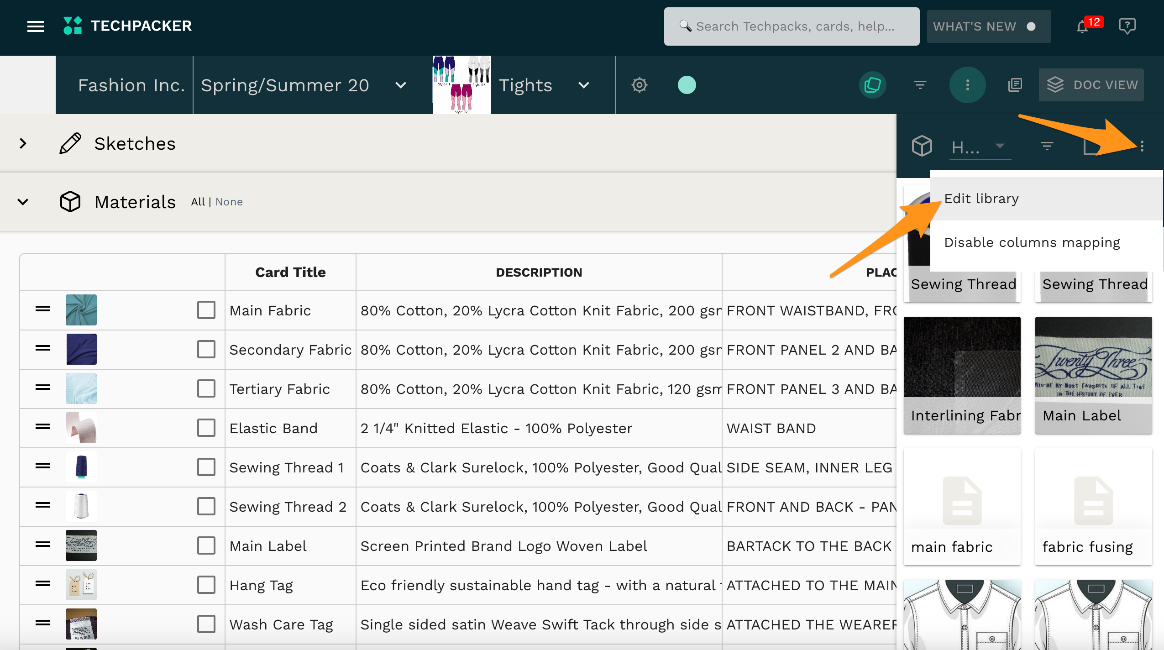Viewport: 1164px width, 650px height.
Task: Click the library panel three-dot menu
Action: tap(1142, 146)
